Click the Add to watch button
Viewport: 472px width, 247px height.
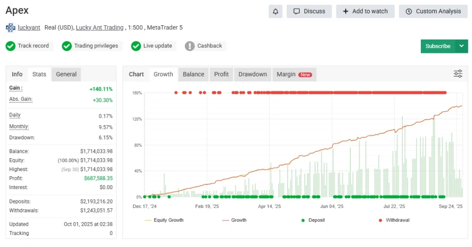[365, 11]
